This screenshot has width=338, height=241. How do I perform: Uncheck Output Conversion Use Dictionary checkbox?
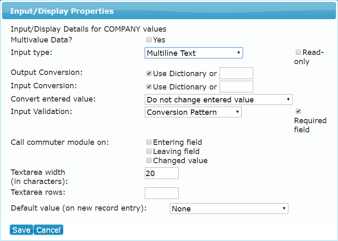tap(149, 73)
